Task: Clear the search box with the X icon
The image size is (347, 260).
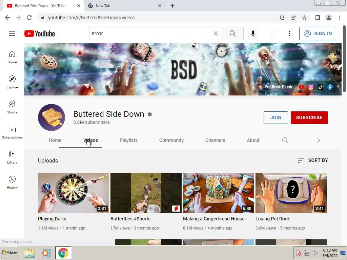Action: pos(216,34)
